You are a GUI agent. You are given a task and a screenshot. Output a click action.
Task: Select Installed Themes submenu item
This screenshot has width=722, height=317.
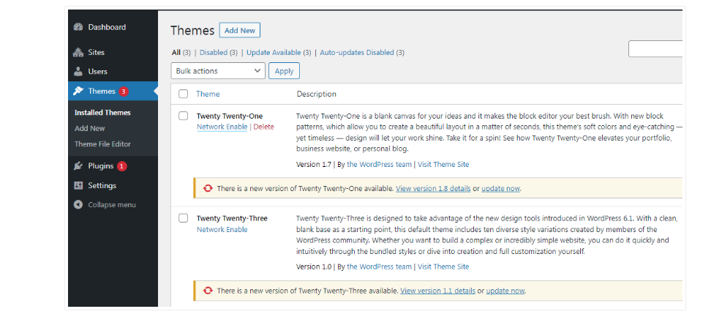(102, 113)
